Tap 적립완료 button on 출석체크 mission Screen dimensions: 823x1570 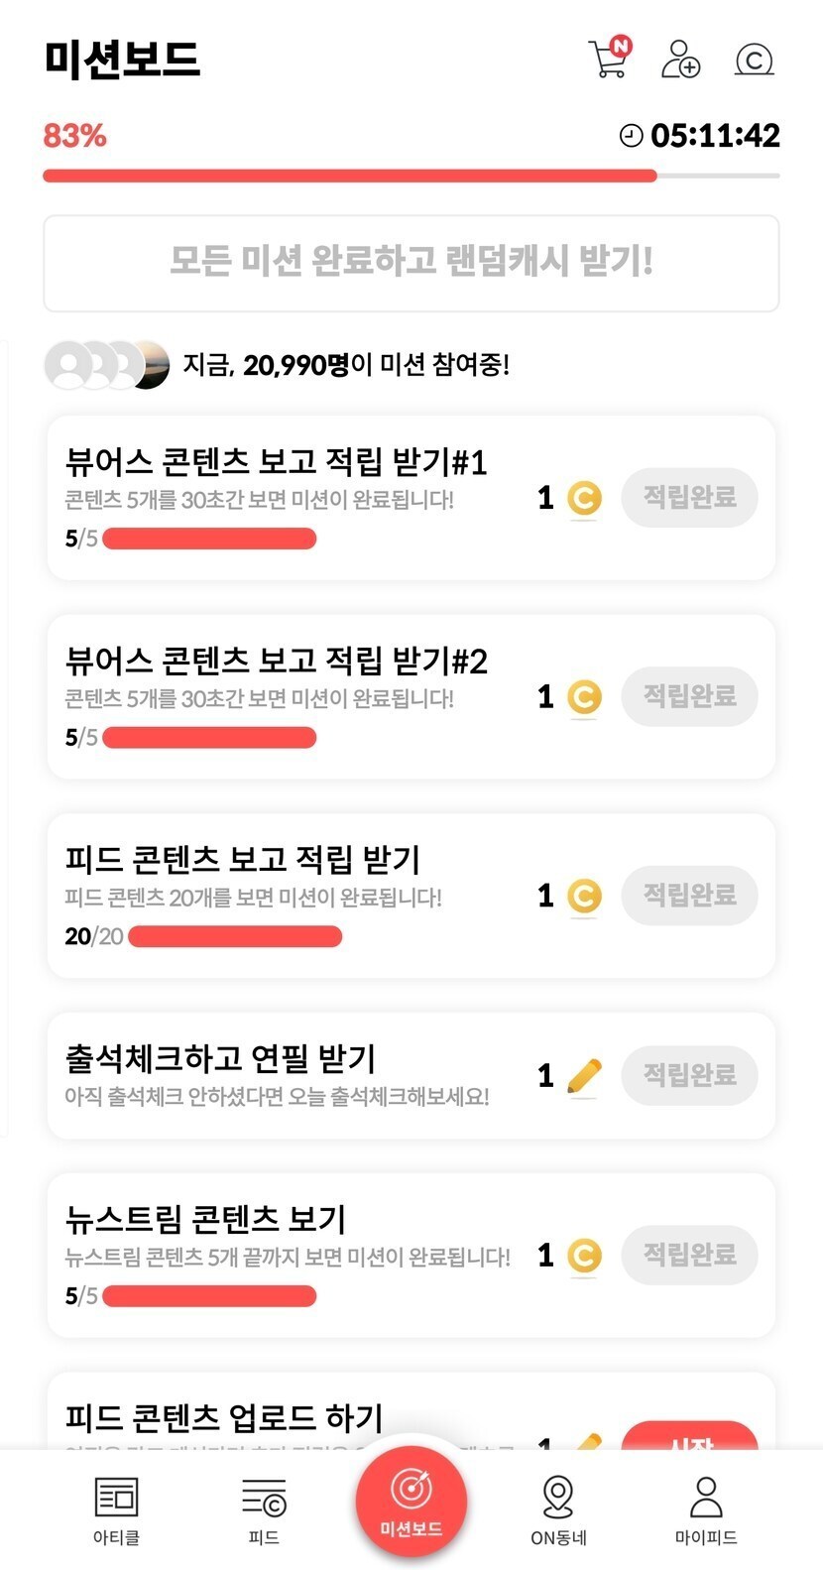(689, 1075)
